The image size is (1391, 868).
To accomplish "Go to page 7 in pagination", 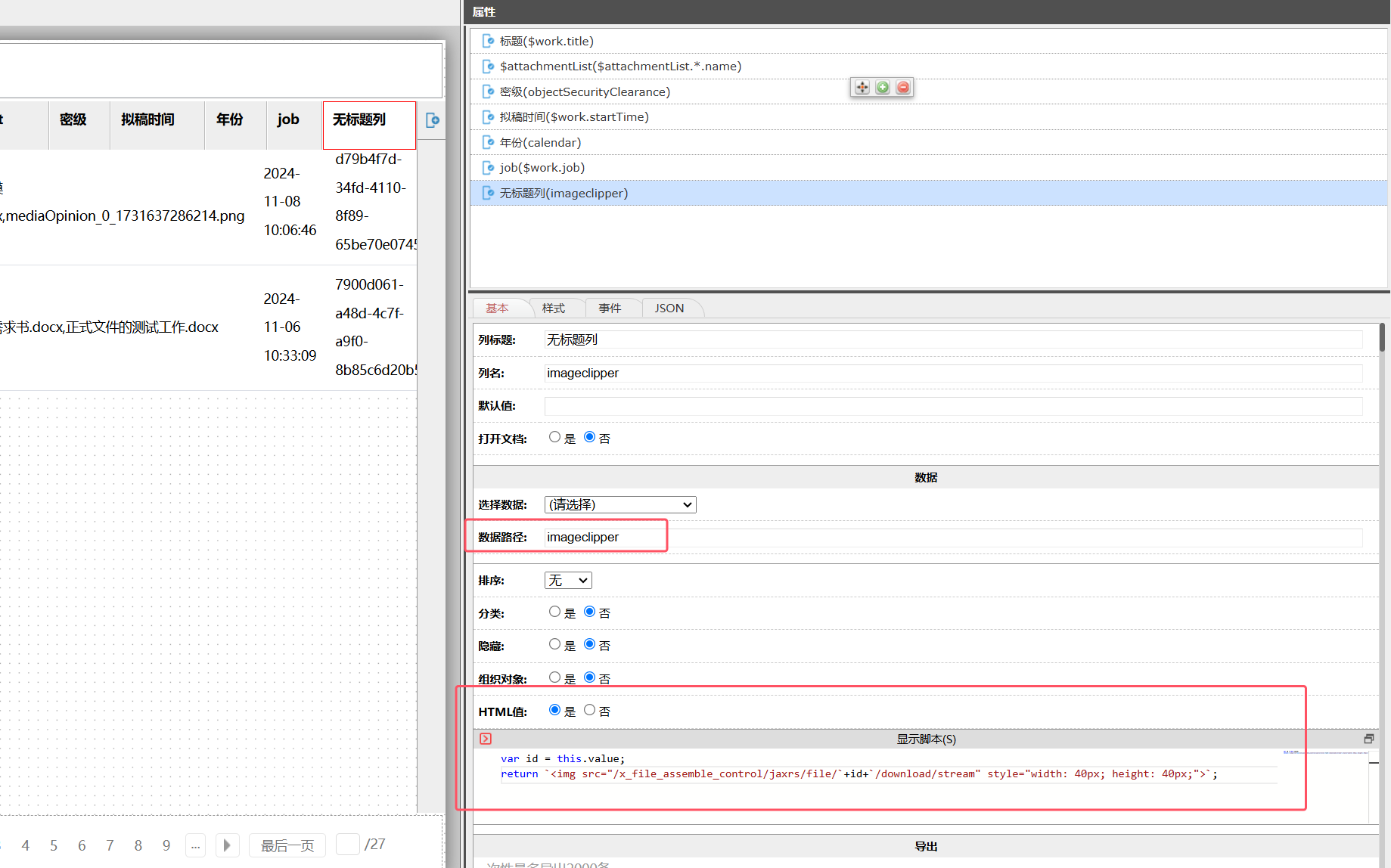I will [x=110, y=845].
